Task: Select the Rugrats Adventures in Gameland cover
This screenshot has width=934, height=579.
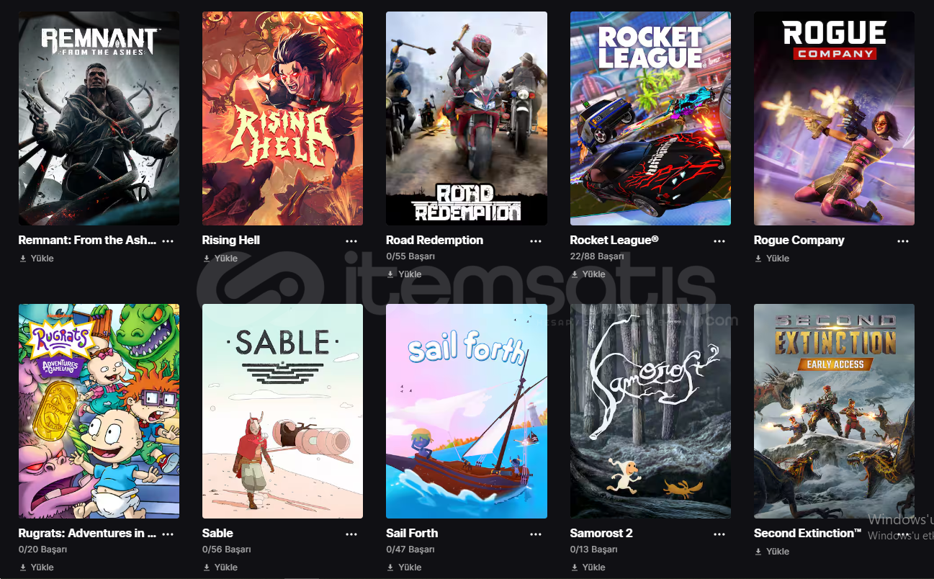Action: 99,411
